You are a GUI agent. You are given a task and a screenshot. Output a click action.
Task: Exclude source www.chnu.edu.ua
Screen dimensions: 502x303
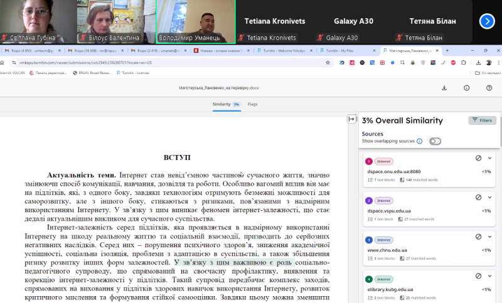(x=478, y=237)
